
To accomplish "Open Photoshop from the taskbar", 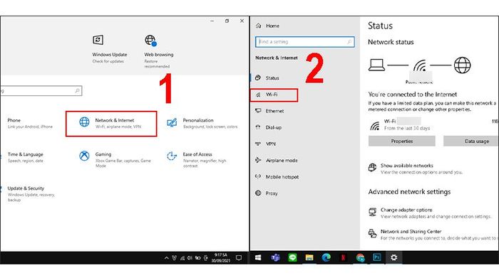I will click(x=377, y=257).
